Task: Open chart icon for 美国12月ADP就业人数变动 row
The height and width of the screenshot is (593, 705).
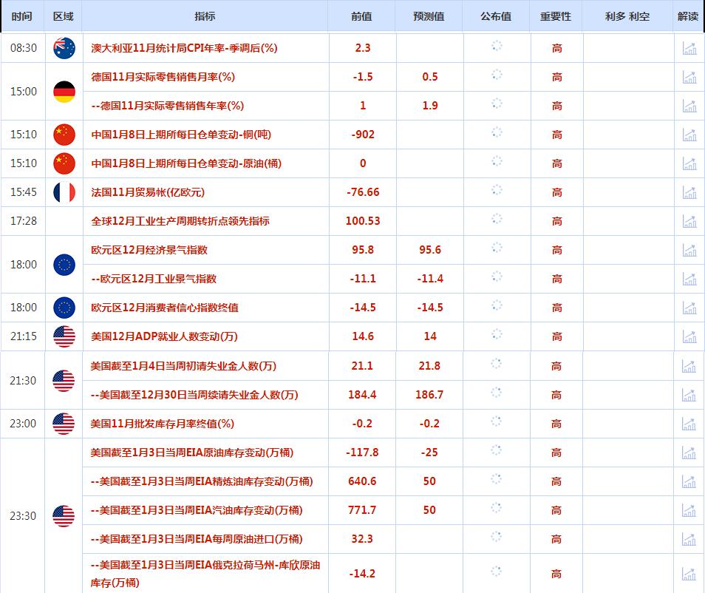Action: click(689, 336)
